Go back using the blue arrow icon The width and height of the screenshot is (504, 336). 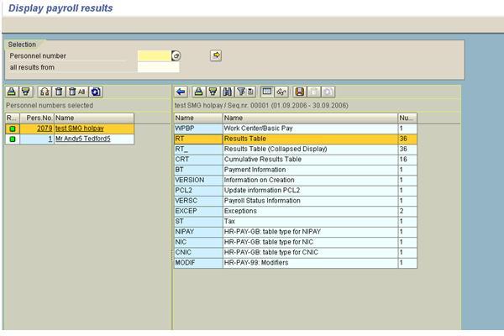[181, 92]
